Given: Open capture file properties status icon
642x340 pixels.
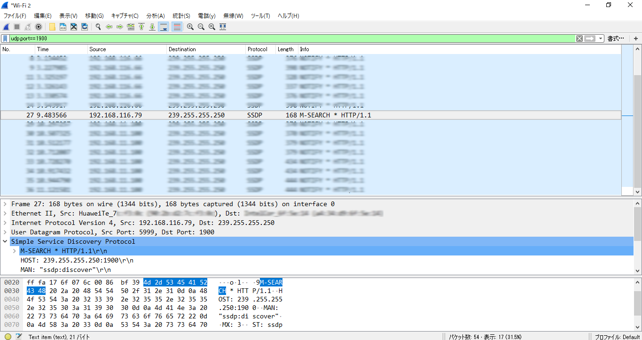Looking at the screenshot, I should coord(19,336).
